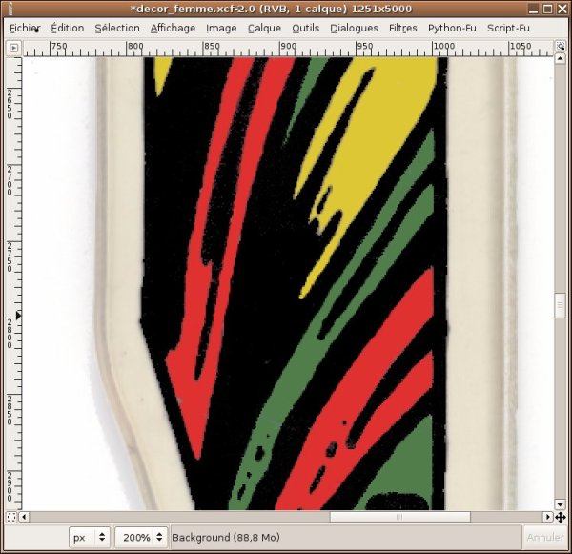Click the vertical scrollbar thumb
Screen dimensions: 572x554
click(560, 305)
